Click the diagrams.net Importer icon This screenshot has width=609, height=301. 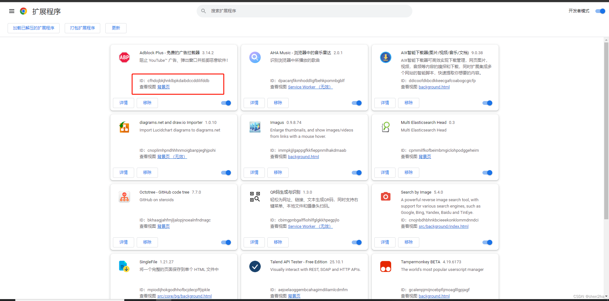click(124, 127)
